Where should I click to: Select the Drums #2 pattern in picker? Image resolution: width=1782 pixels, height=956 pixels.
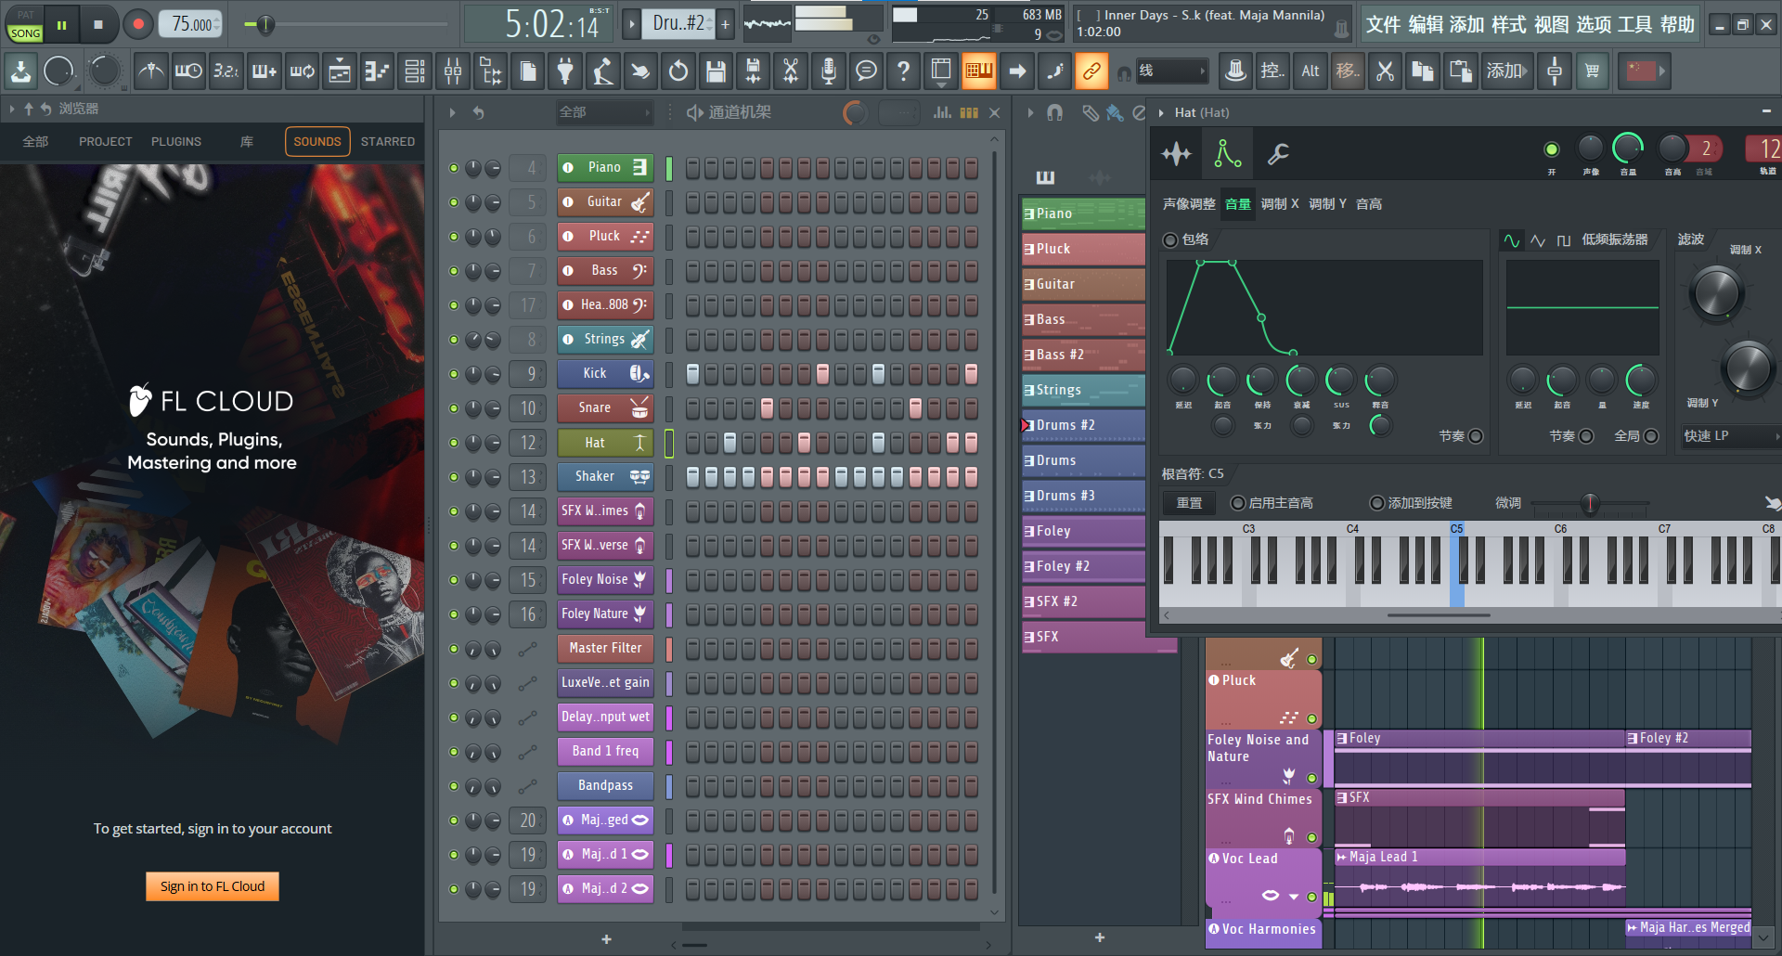tap(1083, 425)
